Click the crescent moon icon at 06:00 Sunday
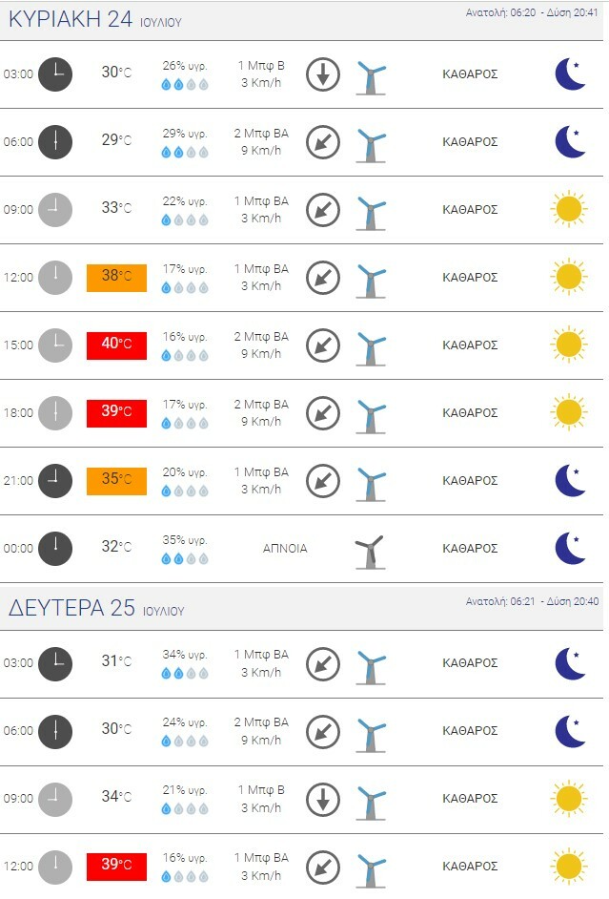The width and height of the screenshot is (609, 899). click(569, 141)
